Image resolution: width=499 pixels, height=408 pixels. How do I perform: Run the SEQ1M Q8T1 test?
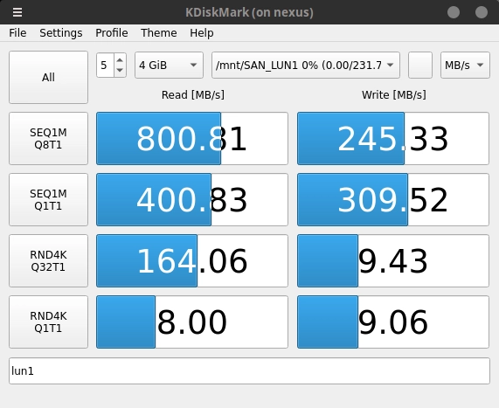[x=48, y=138]
